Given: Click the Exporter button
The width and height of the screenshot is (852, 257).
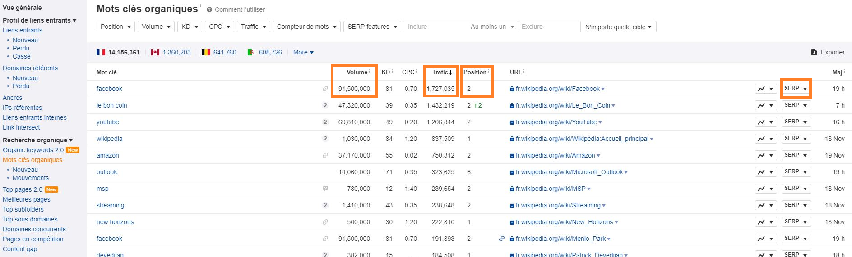Looking at the screenshot, I should [x=828, y=52].
